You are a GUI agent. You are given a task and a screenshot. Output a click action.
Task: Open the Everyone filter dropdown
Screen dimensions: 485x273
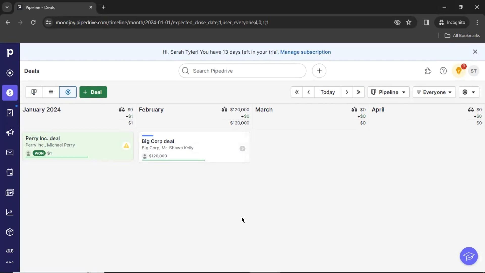click(434, 92)
